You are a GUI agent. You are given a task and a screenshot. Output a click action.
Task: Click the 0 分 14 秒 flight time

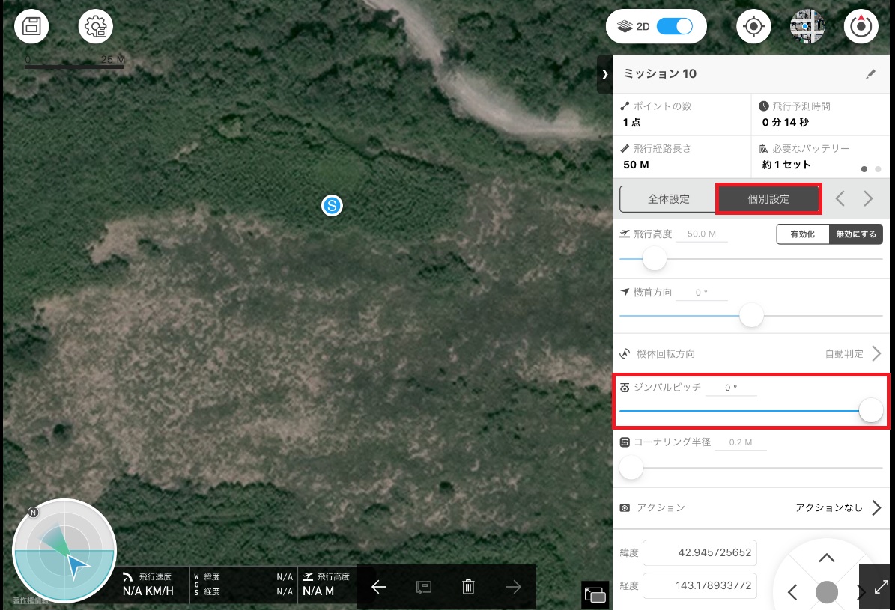786,122
